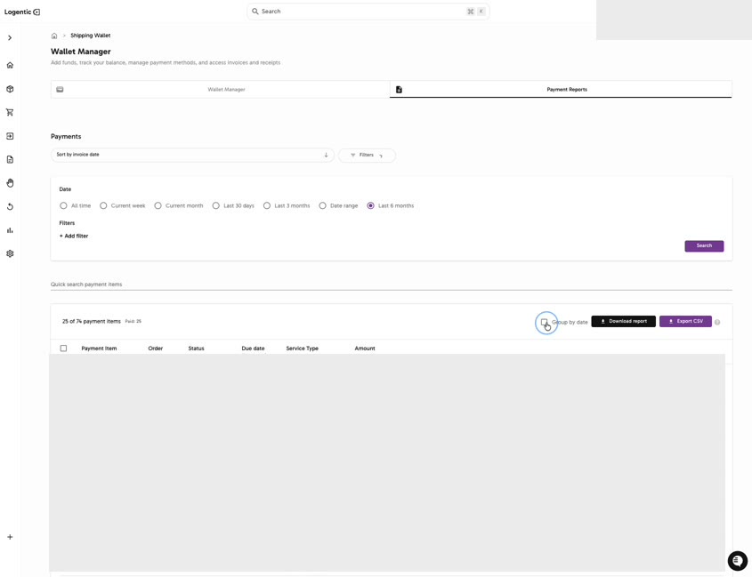Select the Last 3 months option
This screenshot has width=752, height=577.
[267, 205]
